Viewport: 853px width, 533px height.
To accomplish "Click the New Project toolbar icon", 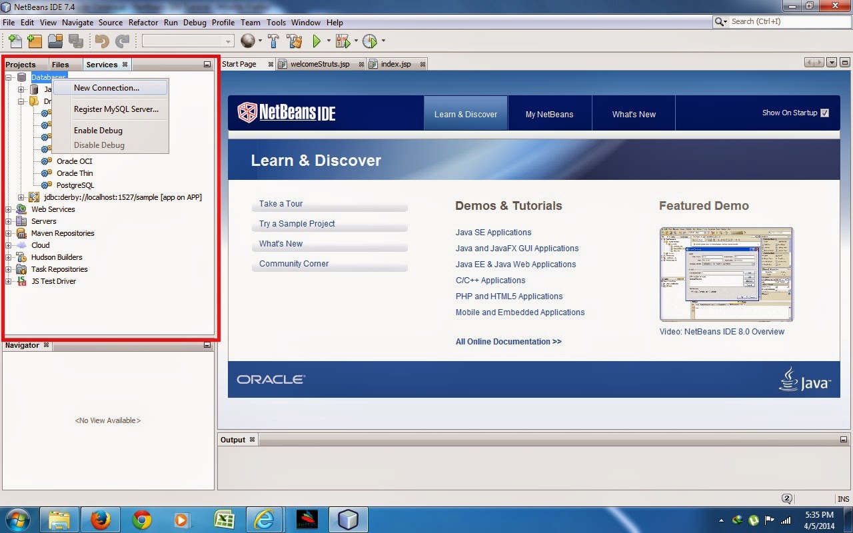I will tap(35, 41).
